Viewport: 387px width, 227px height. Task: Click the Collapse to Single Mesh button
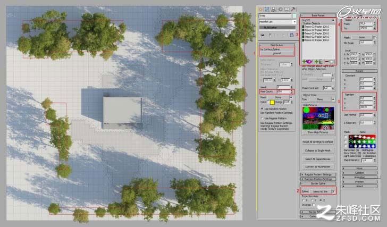tap(318, 150)
